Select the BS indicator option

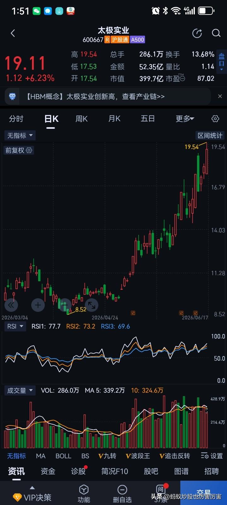(x=85, y=456)
